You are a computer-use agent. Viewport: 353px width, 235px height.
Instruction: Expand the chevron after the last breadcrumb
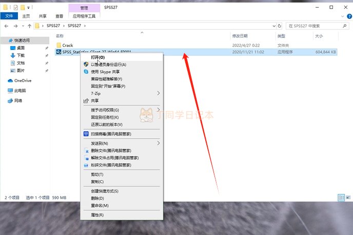[x=85, y=26]
